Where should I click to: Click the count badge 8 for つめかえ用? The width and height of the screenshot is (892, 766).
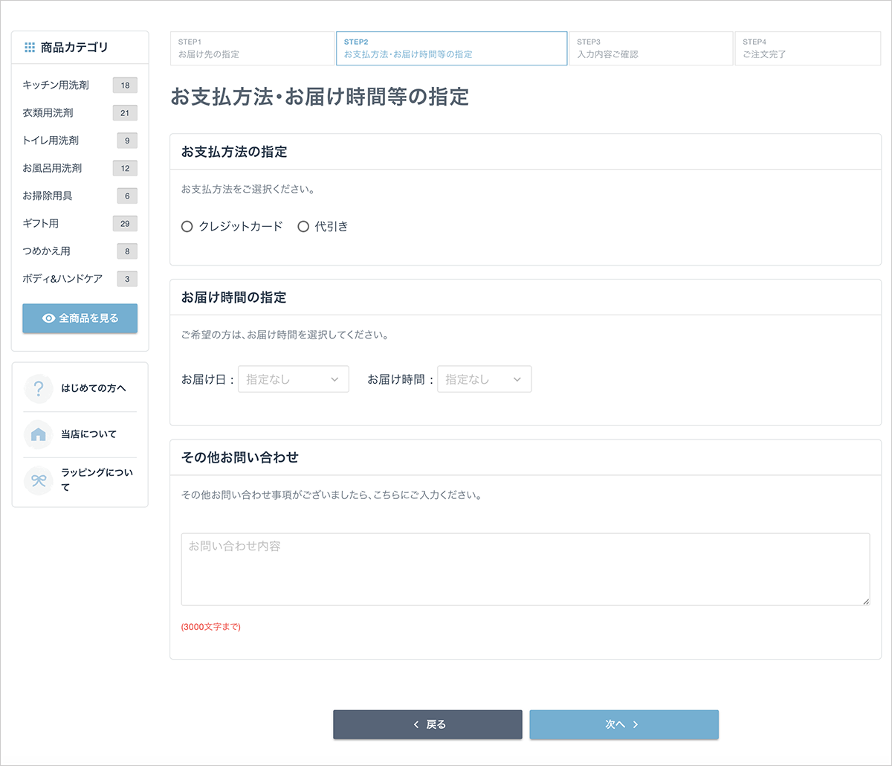coord(127,251)
